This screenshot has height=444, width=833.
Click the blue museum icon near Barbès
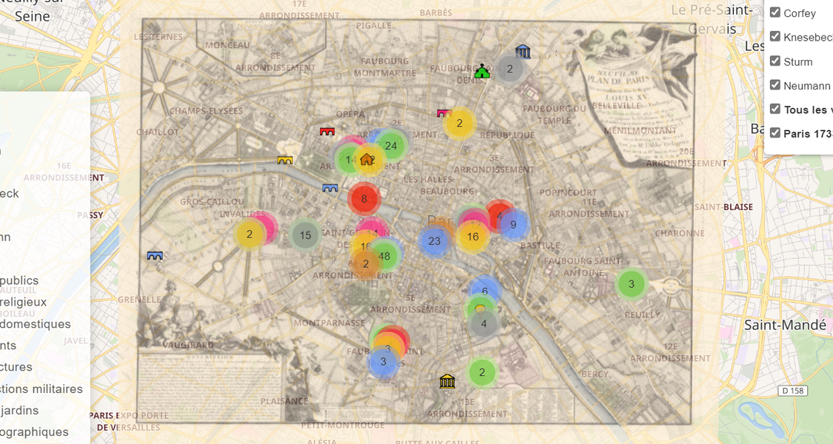click(523, 52)
